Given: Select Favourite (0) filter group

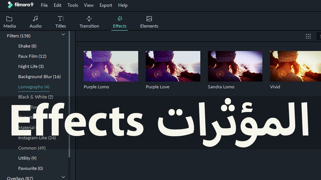Looking at the screenshot, I should point(31,168).
